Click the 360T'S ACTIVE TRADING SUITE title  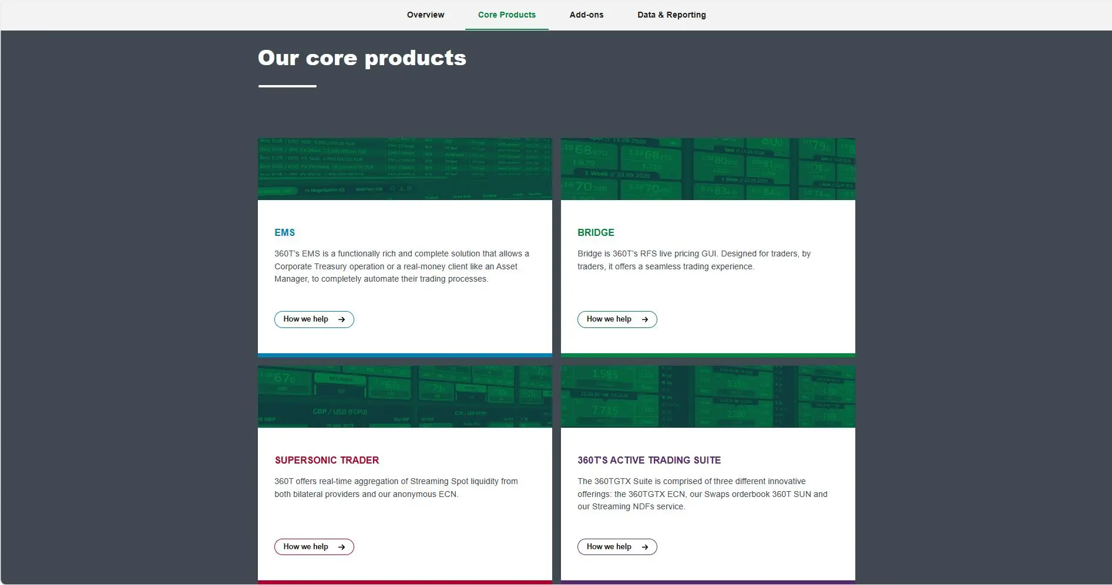[x=649, y=460]
